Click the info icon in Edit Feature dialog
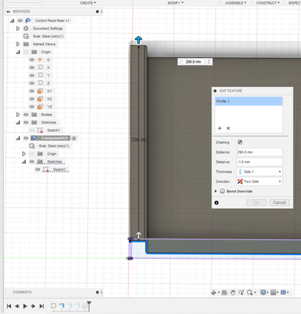 pyautogui.click(x=216, y=203)
